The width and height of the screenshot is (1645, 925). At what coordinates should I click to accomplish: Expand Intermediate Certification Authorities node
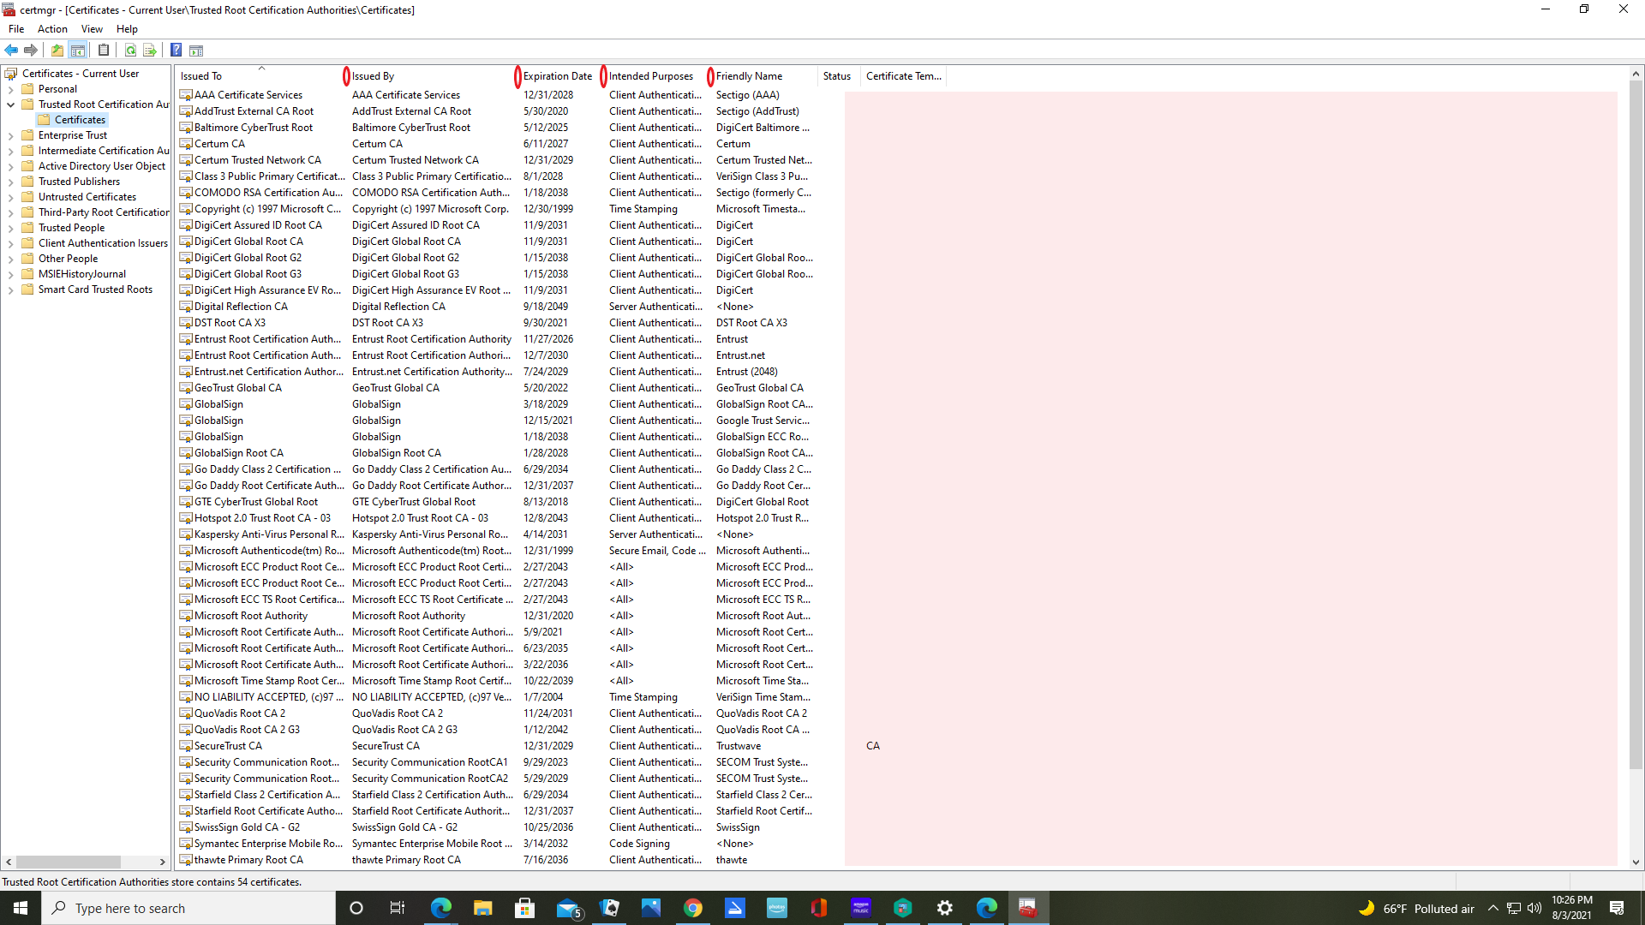pyautogui.click(x=10, y=151)
